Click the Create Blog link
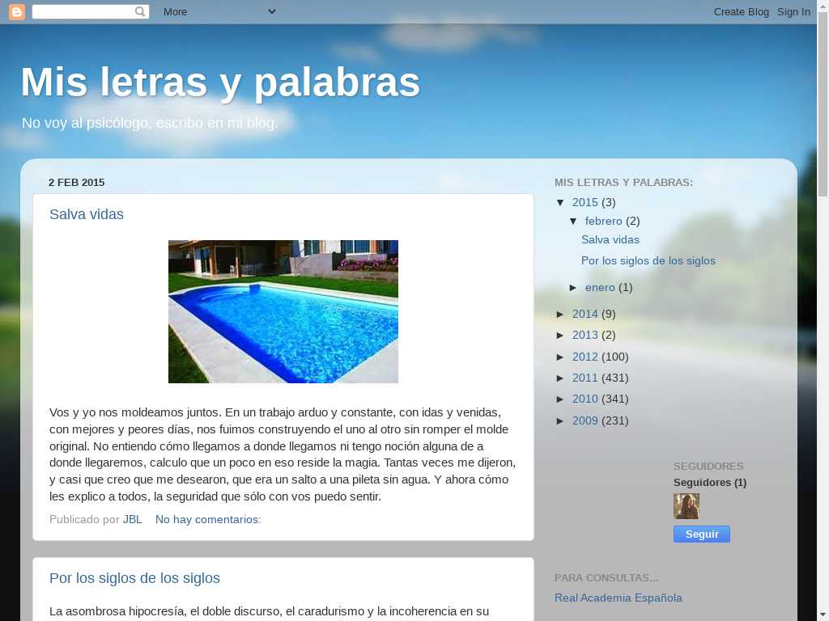The width and height of the screenshot is (829, 621). tap(741, 11)
